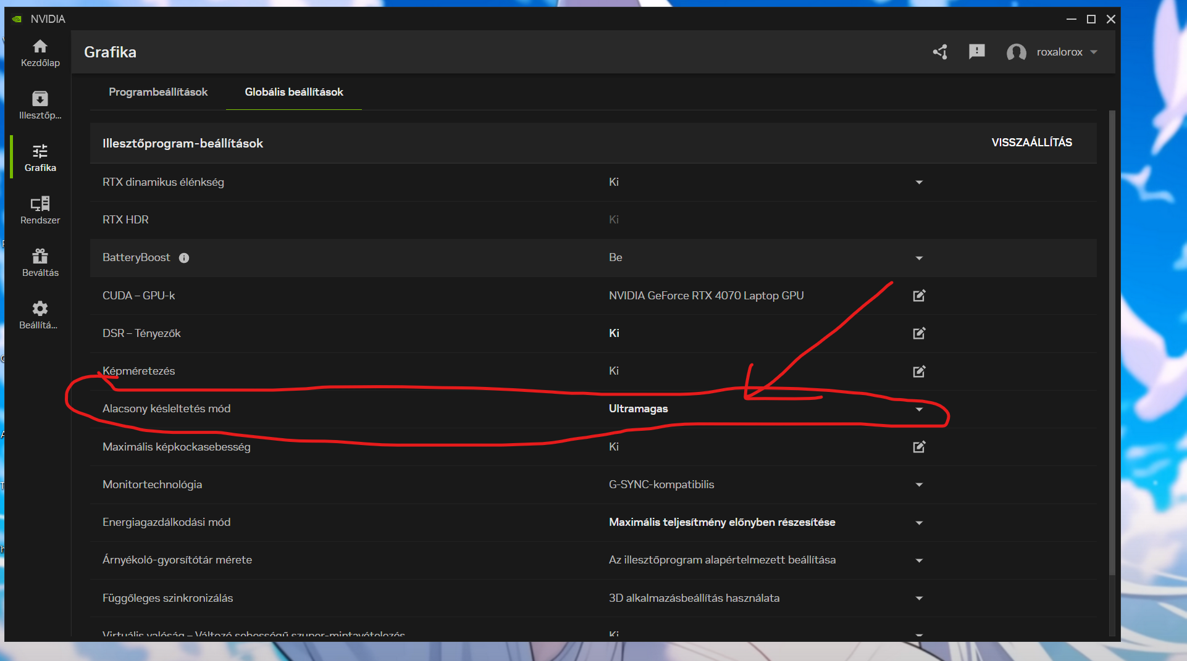This screenshot has height=661, width=1187.
Task: Click the Grafika page title
Action: [x=110, y=52]
